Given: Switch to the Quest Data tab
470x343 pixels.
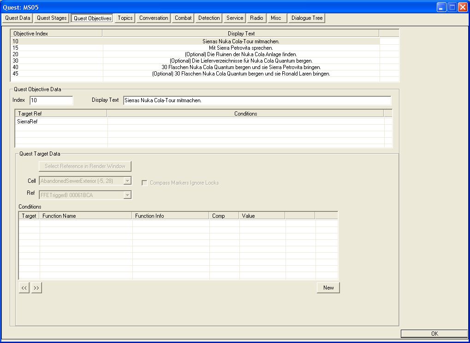Looking at the screenshot, I should coord(18,18).
